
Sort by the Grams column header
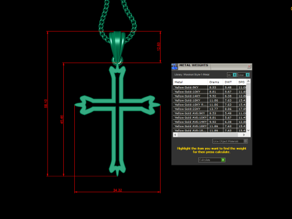tap(215, 82)
